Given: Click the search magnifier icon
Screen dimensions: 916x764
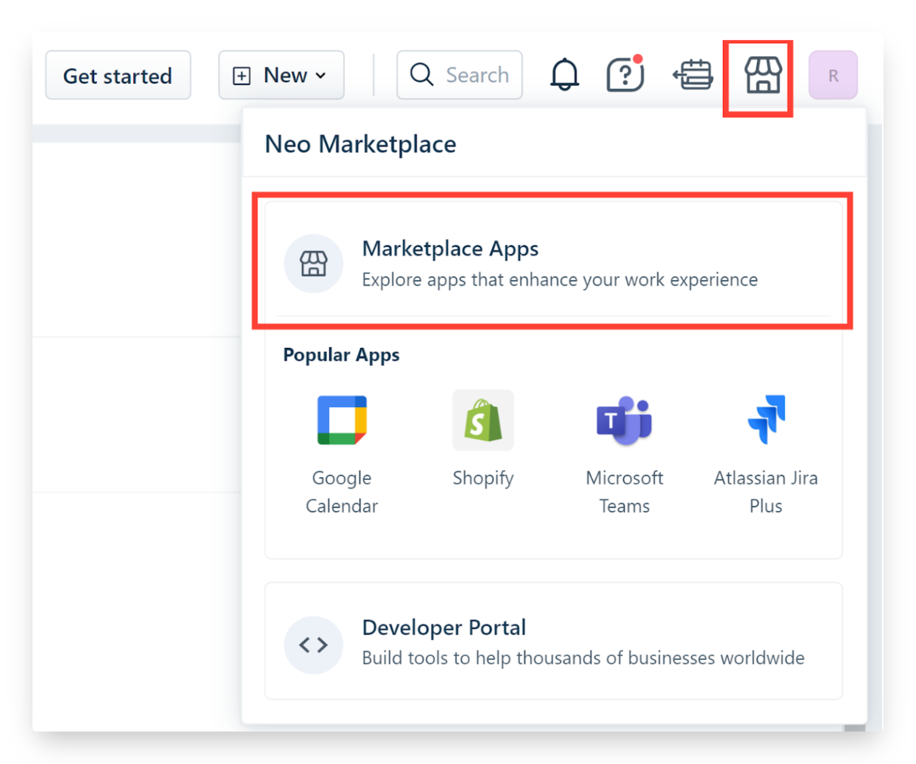Looking at the screenshot, I should (x=421, y=75).
